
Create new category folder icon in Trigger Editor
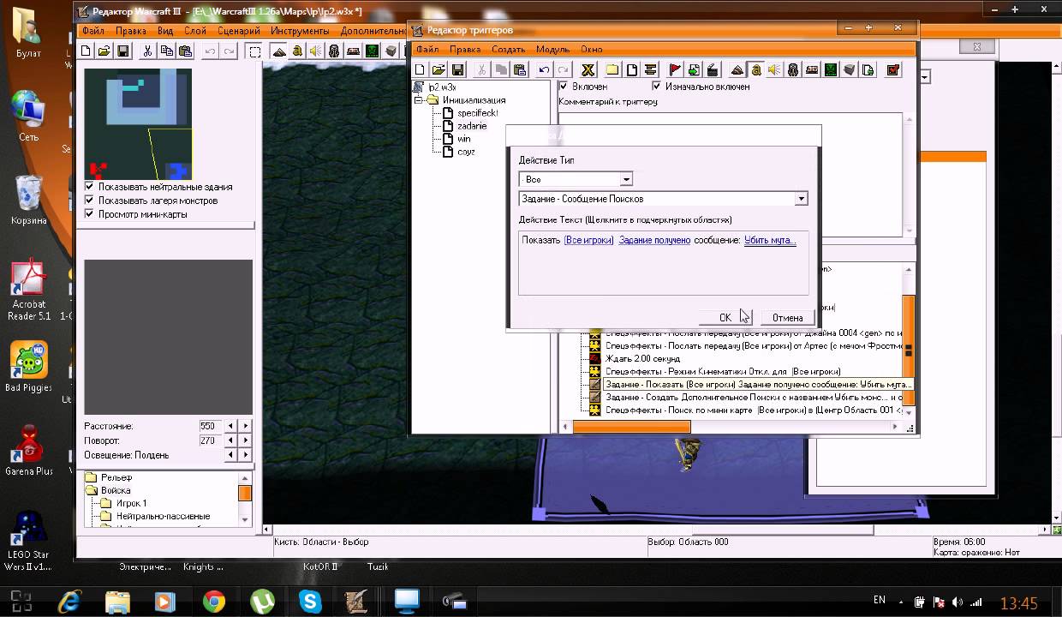(x=612, y=70)
